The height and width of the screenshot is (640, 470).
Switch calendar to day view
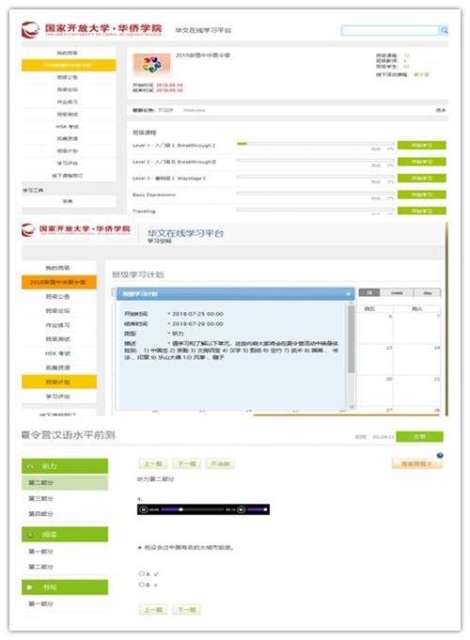click(427, 292)
